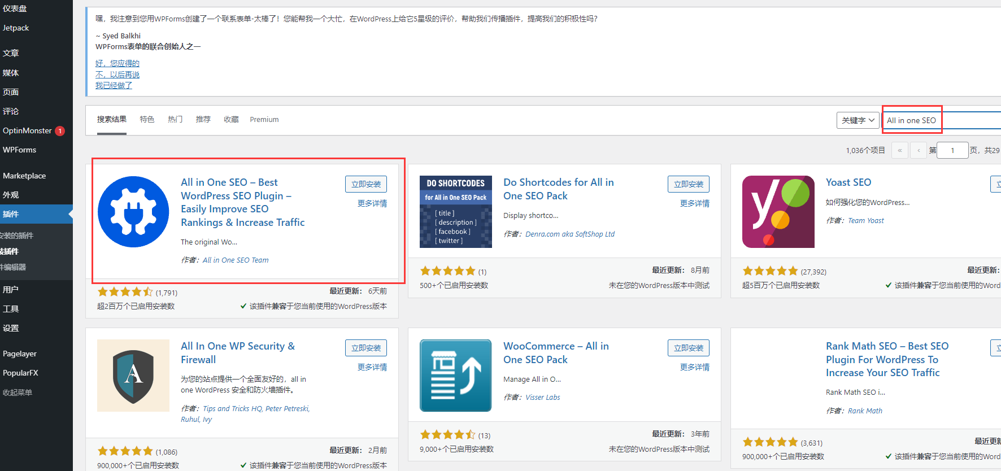Install Do Shortcodes for All in One SEO Pack
This screenshot has width=1001, height=471.
[689, 184]
